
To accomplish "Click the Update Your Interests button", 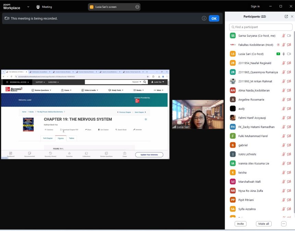I will (149, 155).
